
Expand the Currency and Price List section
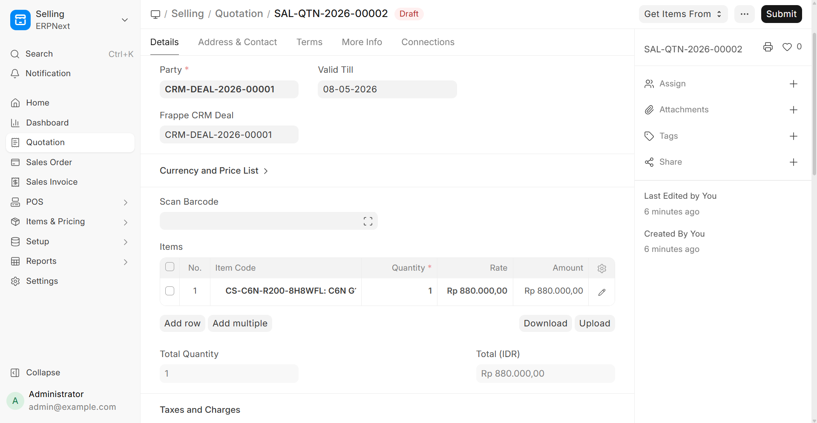(214, 171)
